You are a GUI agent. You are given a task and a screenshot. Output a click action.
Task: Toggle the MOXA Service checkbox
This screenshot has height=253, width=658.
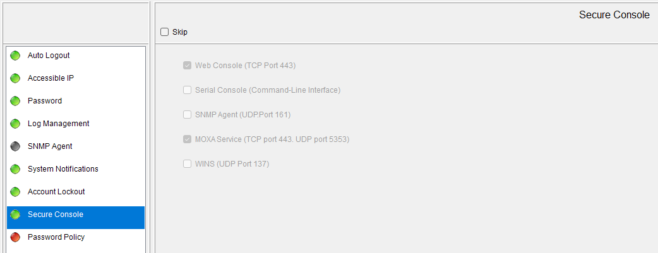(x=188, y=139)
